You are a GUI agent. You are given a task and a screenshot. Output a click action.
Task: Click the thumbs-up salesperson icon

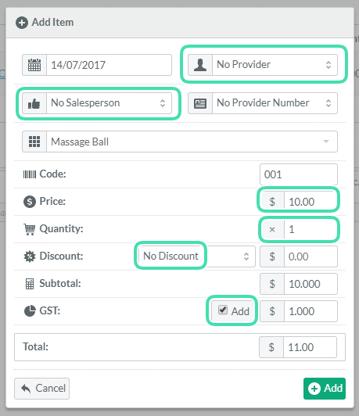tap(34, 103)
